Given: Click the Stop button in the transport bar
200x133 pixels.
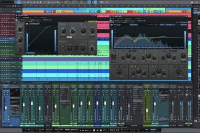Looking at the screenshot, I should (x=94, y=130).
